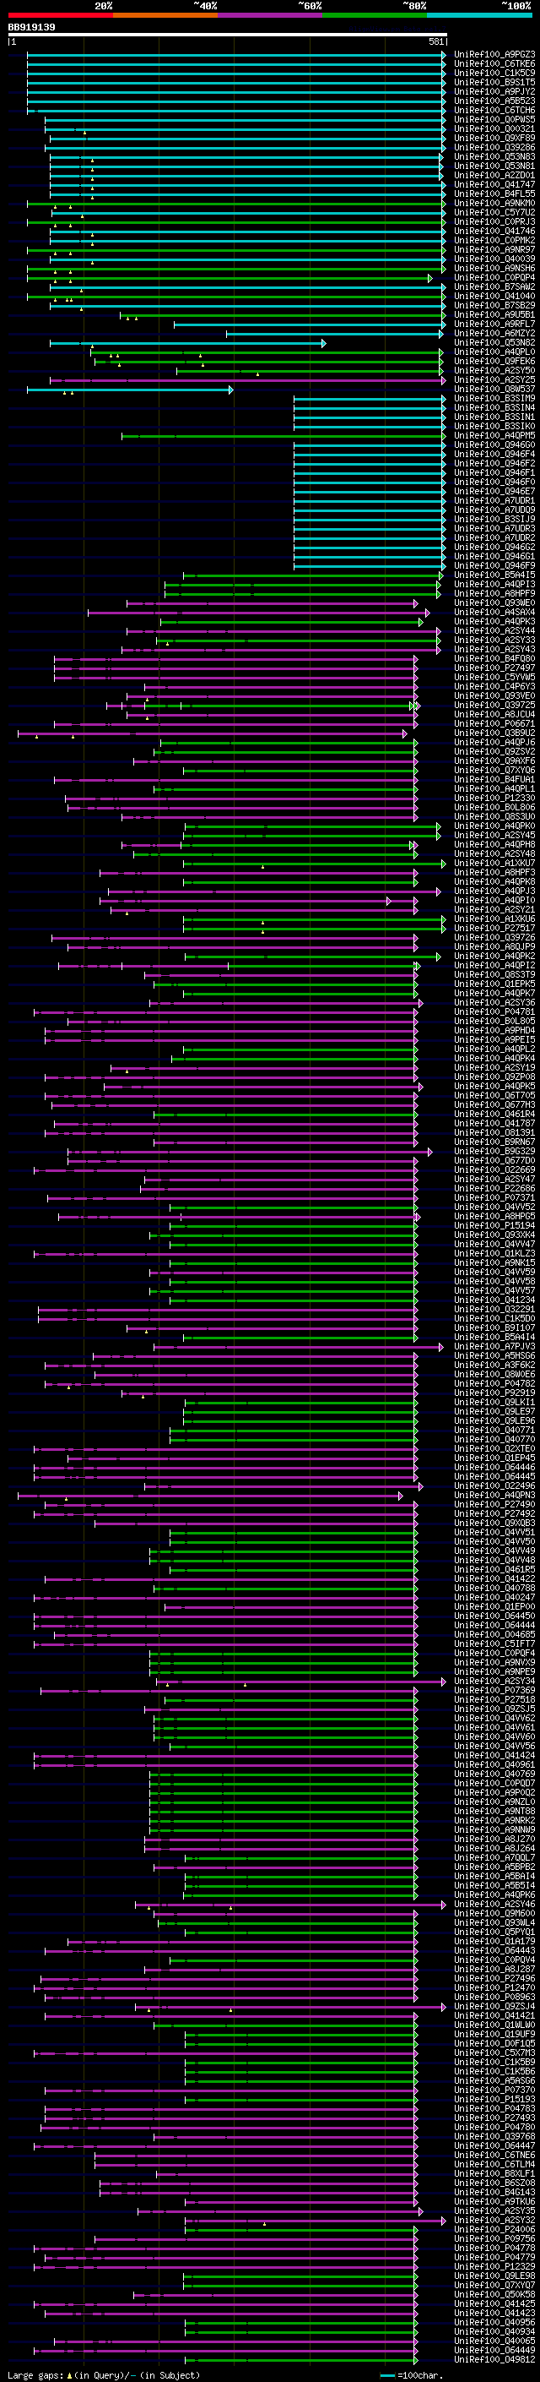Open hit UniRef100_A9PJY2
Image resolution: width=540 pixels, height=2382 pixels.
tap(494, 91)
